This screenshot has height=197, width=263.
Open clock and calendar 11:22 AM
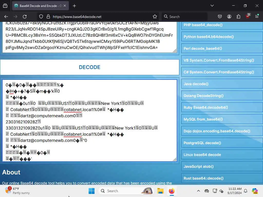click(234, 191)
